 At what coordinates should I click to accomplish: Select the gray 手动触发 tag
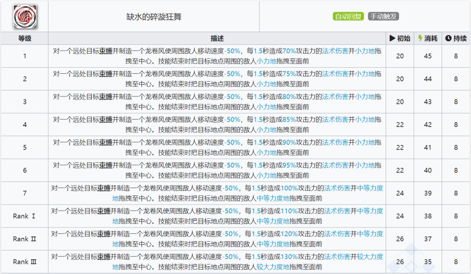[383, 17]
